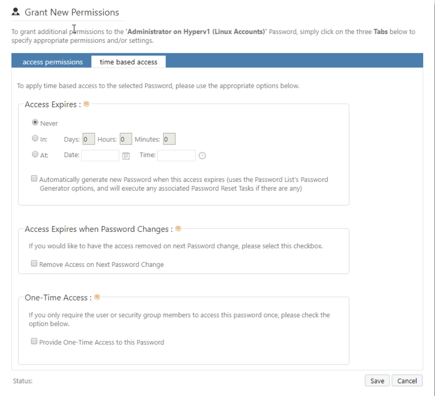Click the empty Time text field
The image size is (435, 396).
(x=176, y=155)
